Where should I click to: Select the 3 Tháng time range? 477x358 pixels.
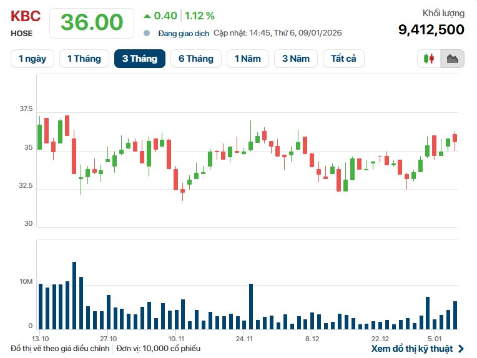coord(139,59)
